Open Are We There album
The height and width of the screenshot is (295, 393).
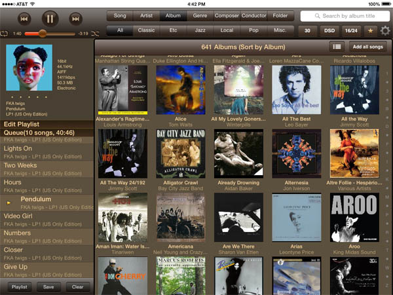pos(238,218)
